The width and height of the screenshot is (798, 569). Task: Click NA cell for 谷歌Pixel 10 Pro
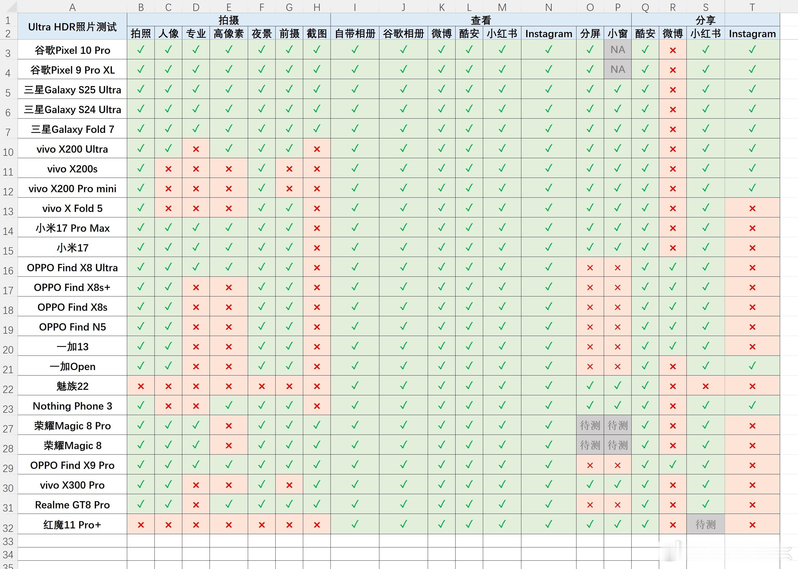[x=618, y=50]
